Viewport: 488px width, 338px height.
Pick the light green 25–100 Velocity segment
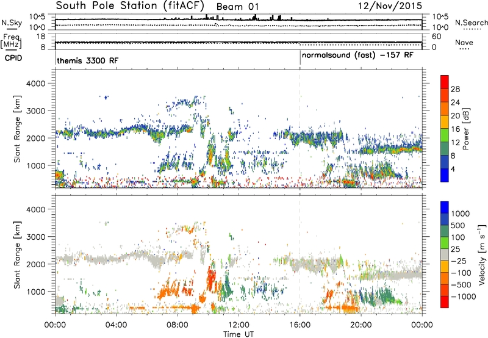coord(445,243)
